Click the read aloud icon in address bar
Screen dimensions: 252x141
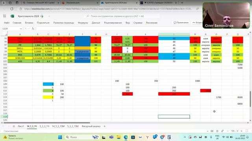point(197,9)
